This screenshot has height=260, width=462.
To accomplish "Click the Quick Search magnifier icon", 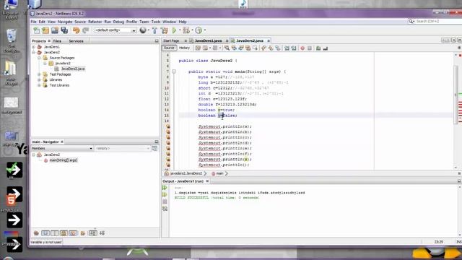I will point(411,21).
